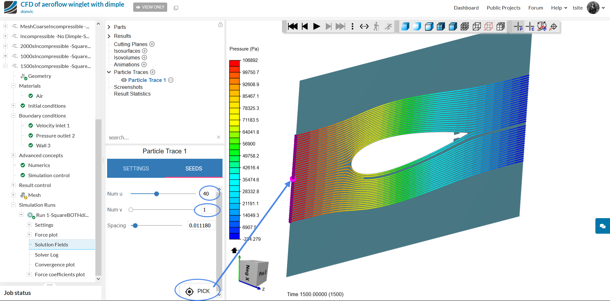The width and height of the screenshot is (610, 301).
Task: Click the home view icon above orientation cube
Action: 234,251
